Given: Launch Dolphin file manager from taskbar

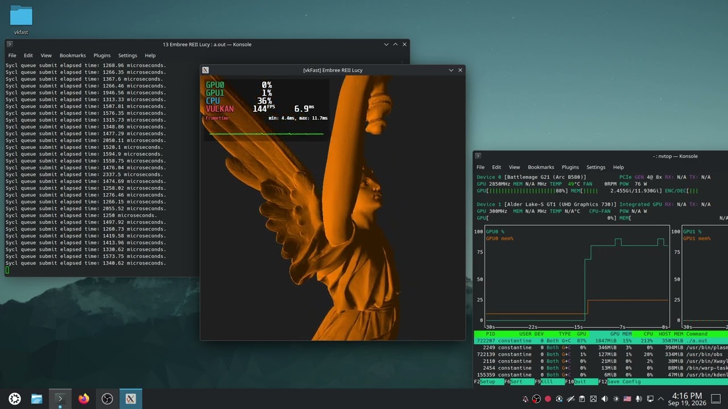Looking at the screenshot, I should (x=36, y=399).
